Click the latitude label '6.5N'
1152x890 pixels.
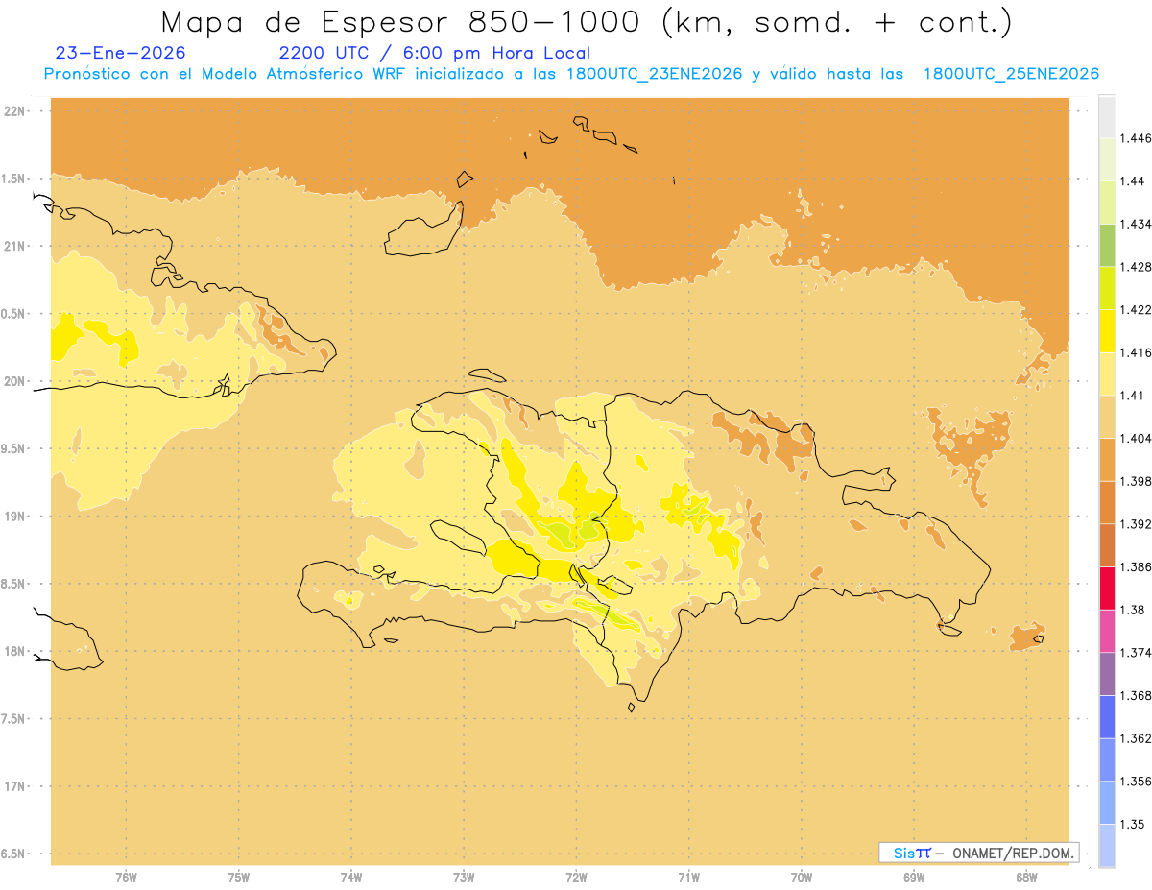[x=14, y=854]
